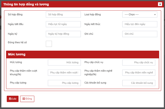Click the dropdown arrow beside Chọn
Screen dimensions: 165x109
(x=155, y=15)
